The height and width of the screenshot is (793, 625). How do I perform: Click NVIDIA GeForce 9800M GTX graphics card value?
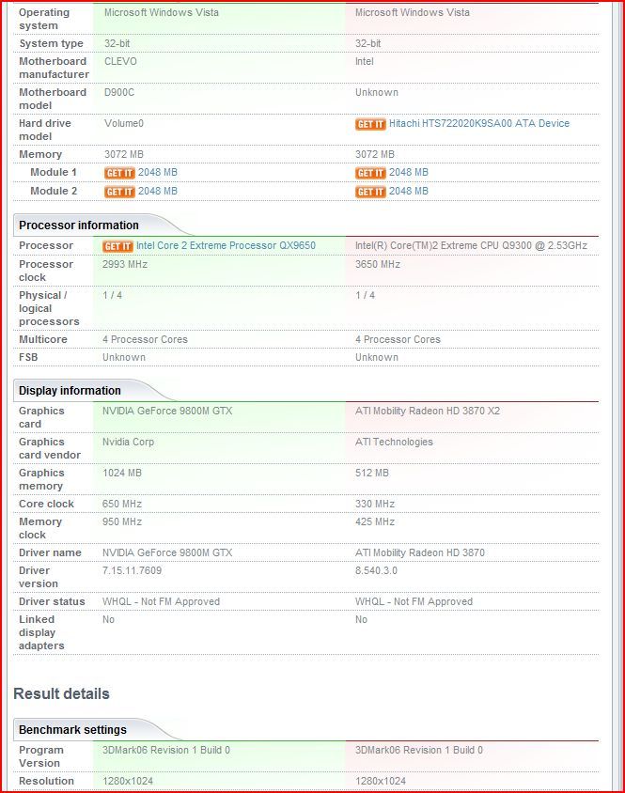coord(167,411)
